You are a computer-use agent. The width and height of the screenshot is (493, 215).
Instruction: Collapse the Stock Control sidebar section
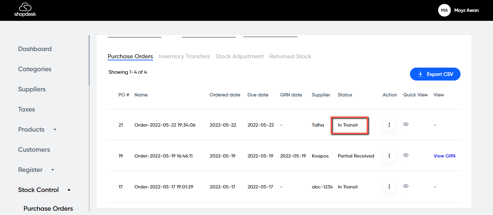(x=69, y=190)
